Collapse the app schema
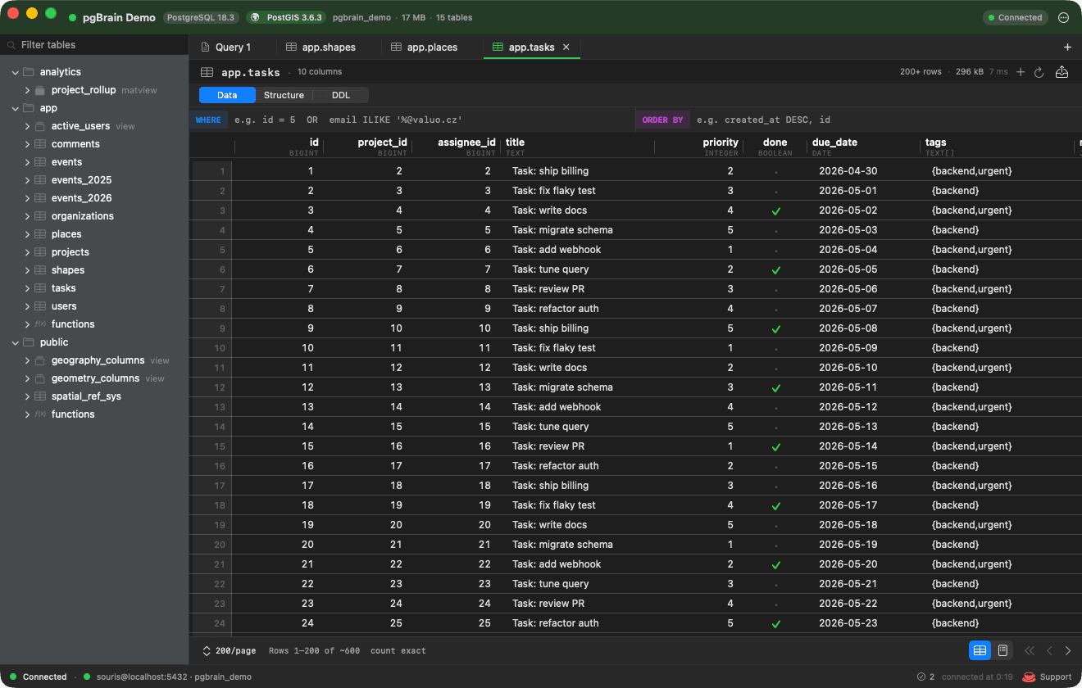1082x688 pixels. 15,108
